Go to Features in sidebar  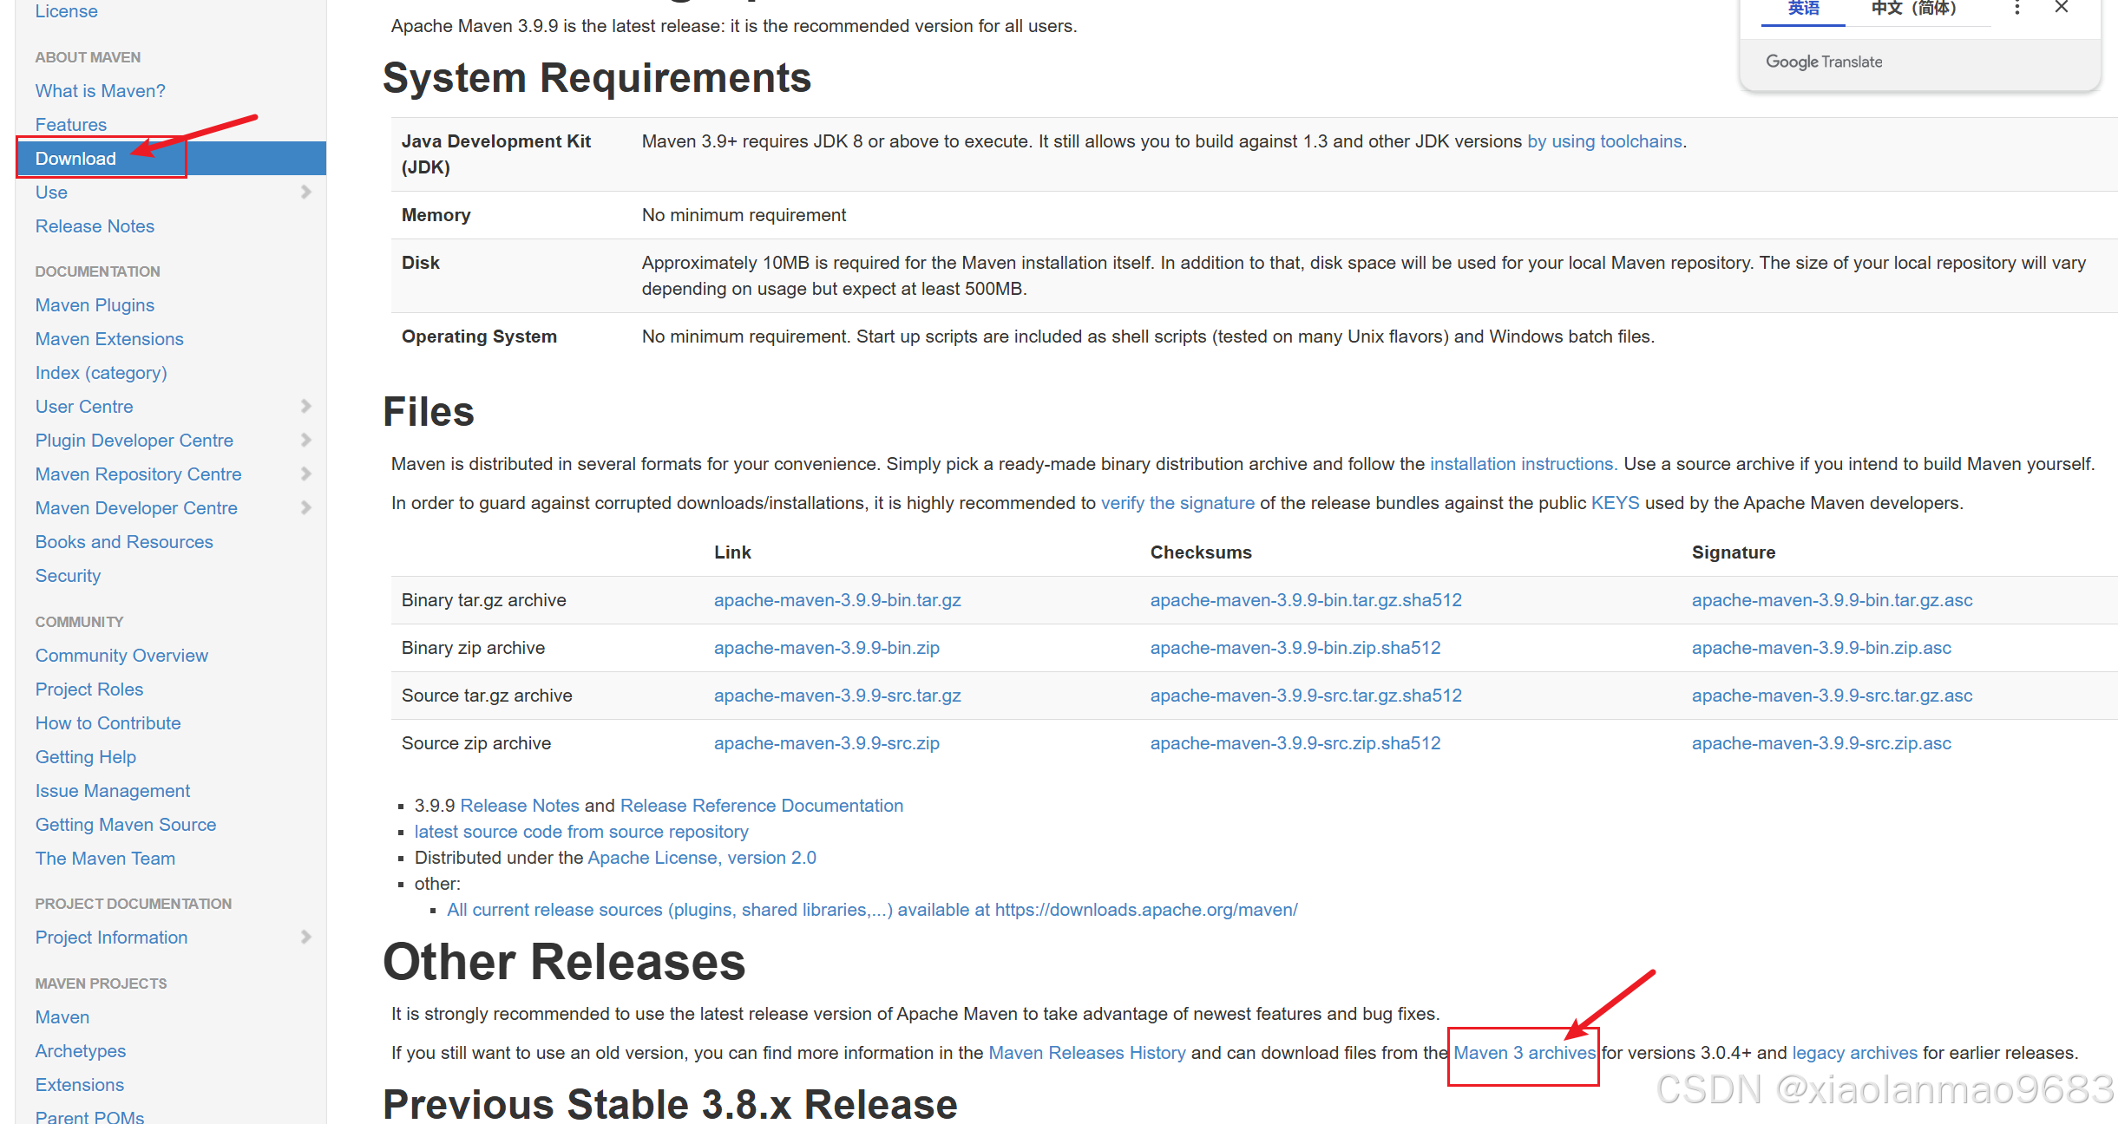click(70, 125)
